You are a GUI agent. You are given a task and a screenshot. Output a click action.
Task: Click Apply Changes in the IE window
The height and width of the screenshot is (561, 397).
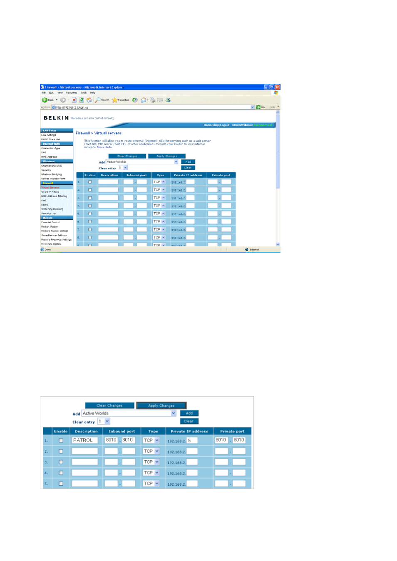click(167, 156)
